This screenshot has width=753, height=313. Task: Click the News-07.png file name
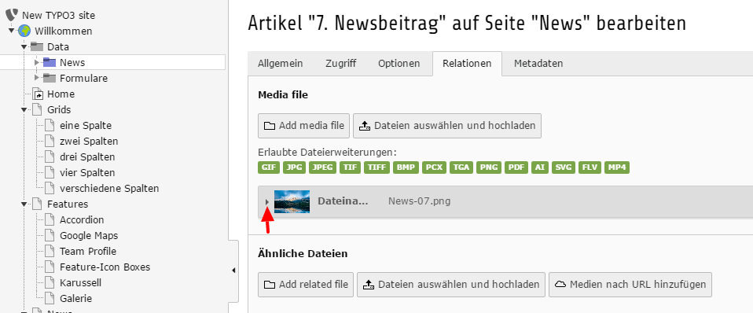(x=419, y=201)
